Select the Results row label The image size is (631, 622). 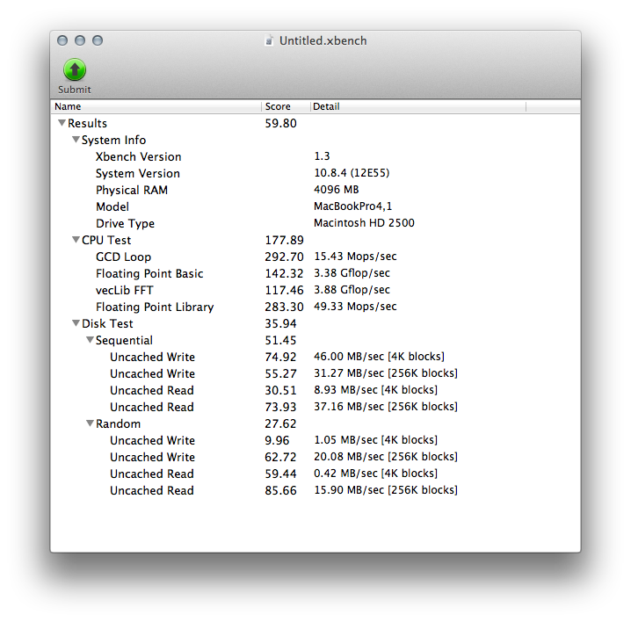87,123
